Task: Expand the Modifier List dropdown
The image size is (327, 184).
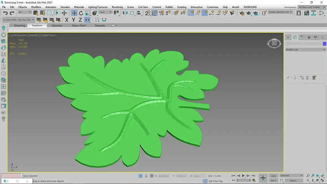Action: (x=306, y=50)
